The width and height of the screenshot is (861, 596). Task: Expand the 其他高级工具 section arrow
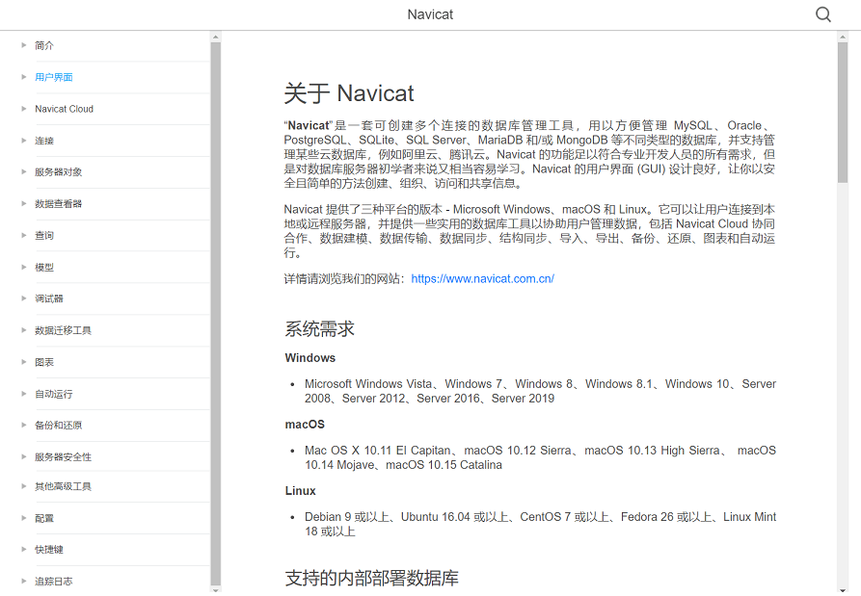23,486
